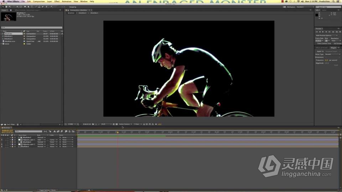The width and height of the screenshot is (342, 192).
Task: Select the Hand tool
Action: (x=6, y=7)
